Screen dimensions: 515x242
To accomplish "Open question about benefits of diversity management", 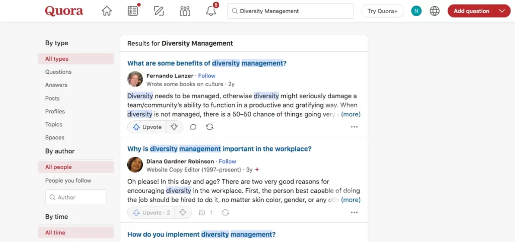I will (x=207, y=63).
